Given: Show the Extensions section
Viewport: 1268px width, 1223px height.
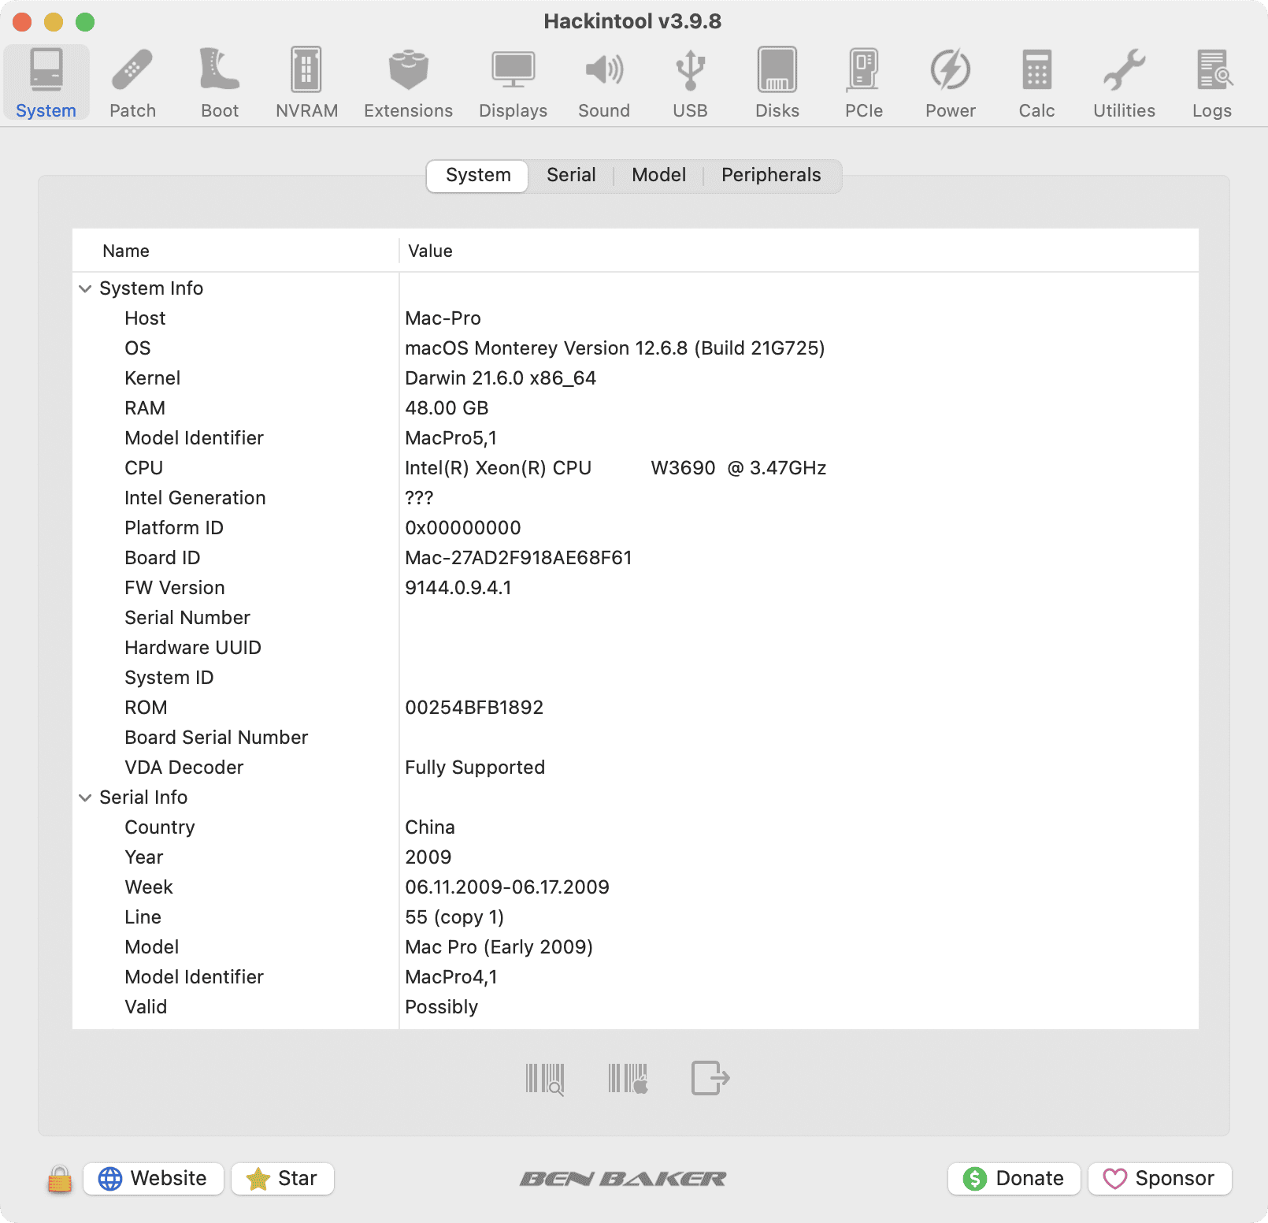Looking at the screenshot, I should coord(408,83).
